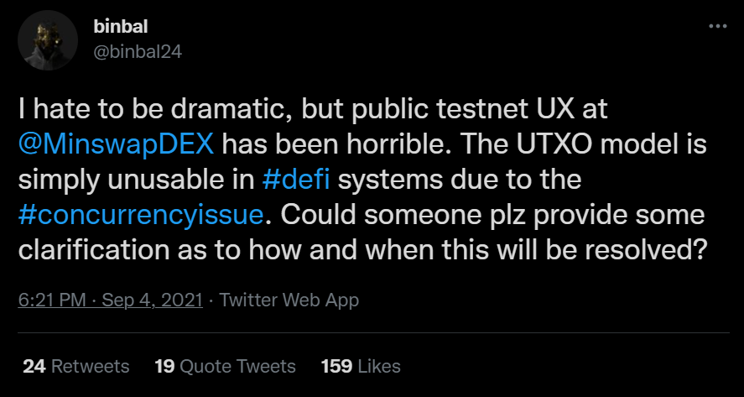Viewport: 744px width, 397px height.
Task: Click the 6:21 PM timestamp
Action: (54, 300)
